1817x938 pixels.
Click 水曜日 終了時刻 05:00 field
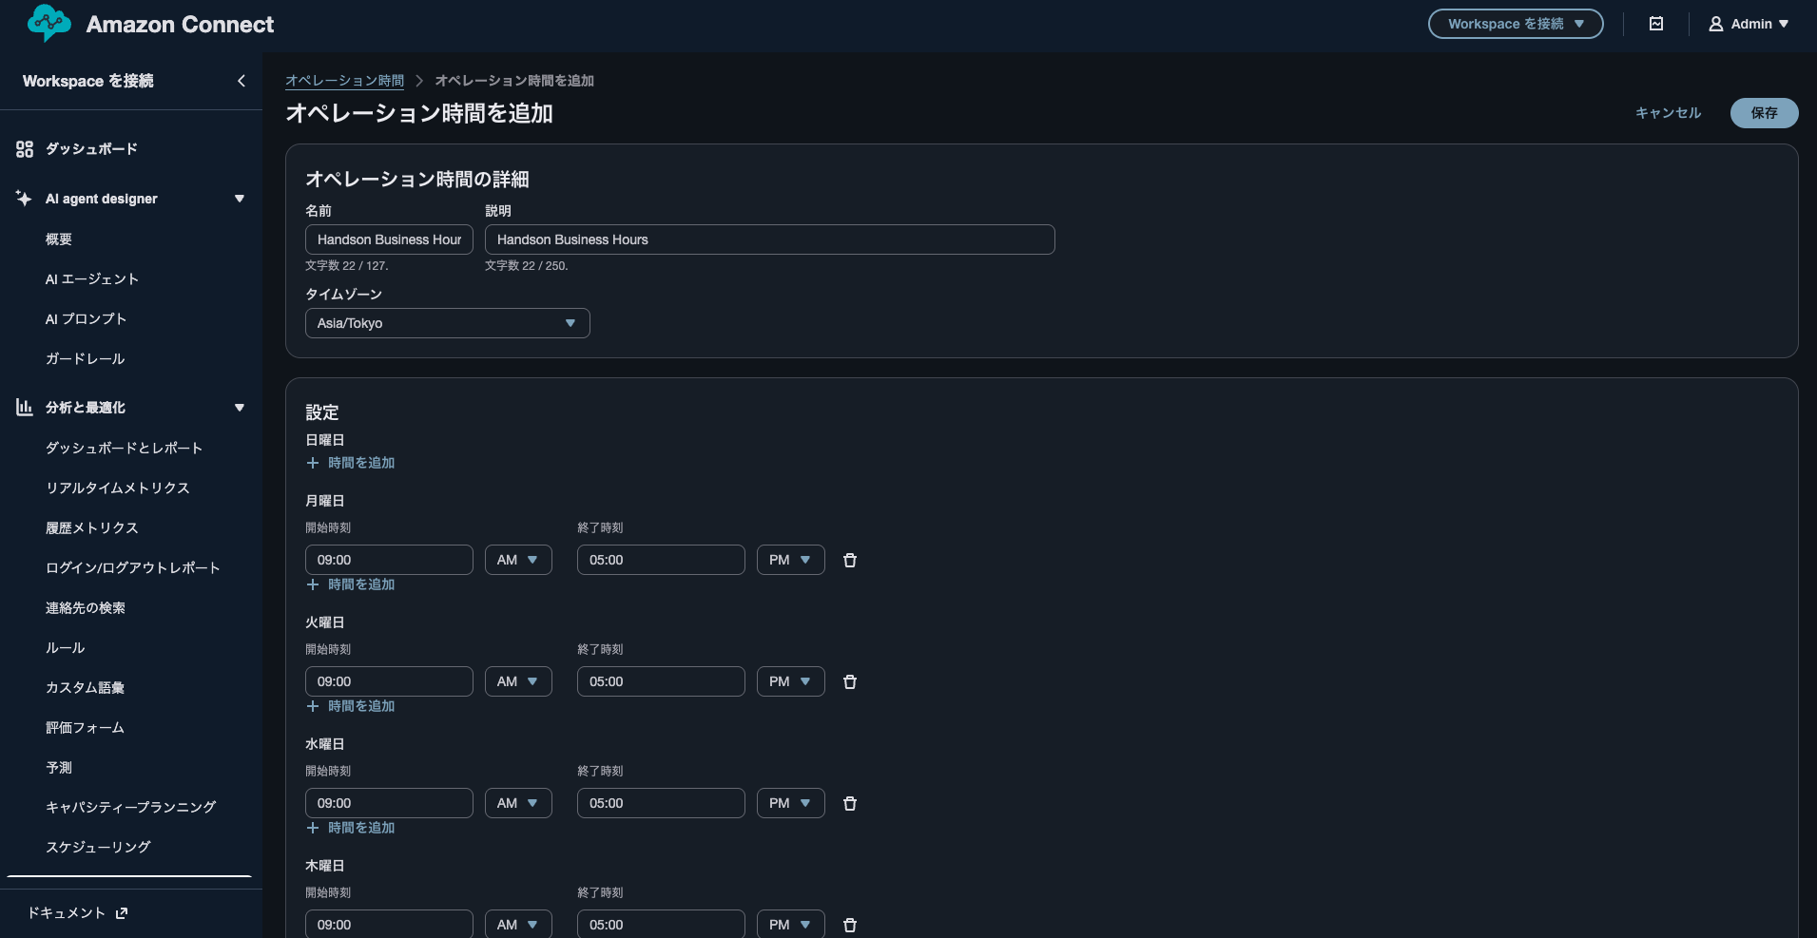pos(661,803)
